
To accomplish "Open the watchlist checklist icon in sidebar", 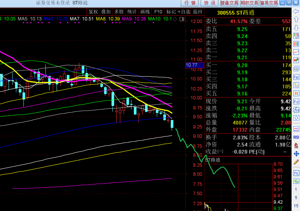I will 296,36.
